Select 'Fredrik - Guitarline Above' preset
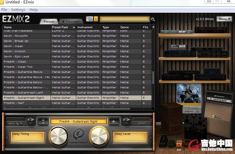 tap(77, 72)
